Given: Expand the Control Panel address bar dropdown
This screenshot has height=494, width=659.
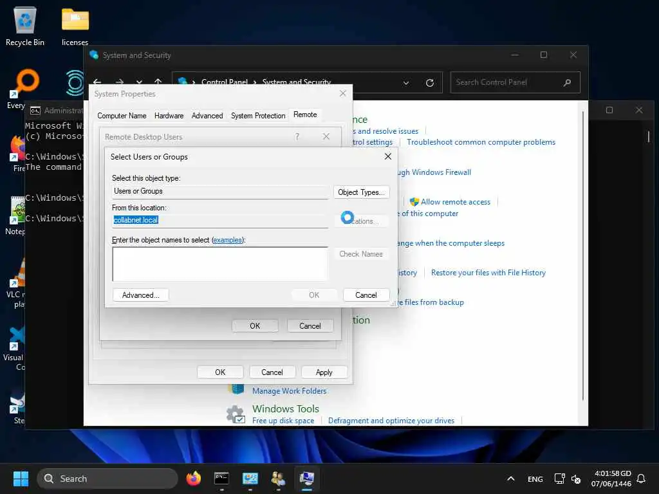Looking at the screenshot, I should point(406,83).
